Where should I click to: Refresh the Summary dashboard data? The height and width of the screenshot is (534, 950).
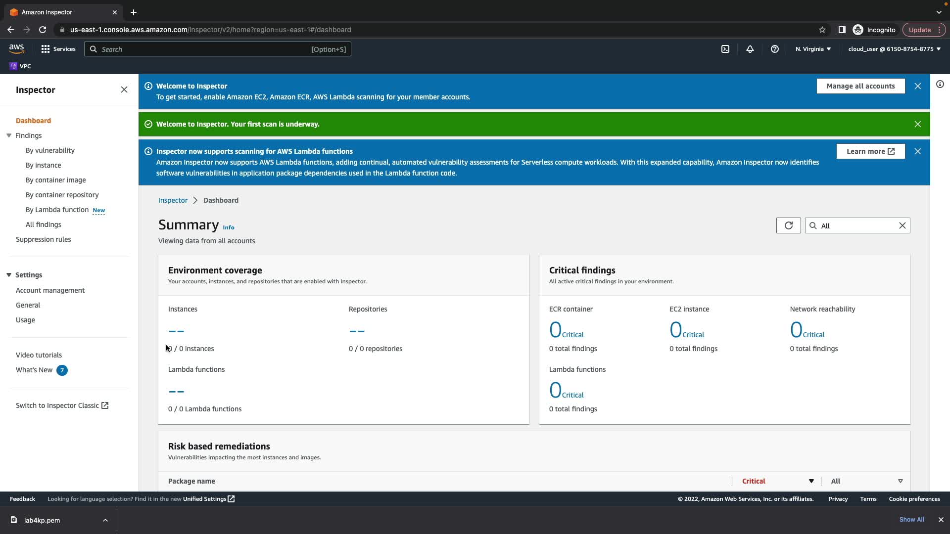(788, 225)
